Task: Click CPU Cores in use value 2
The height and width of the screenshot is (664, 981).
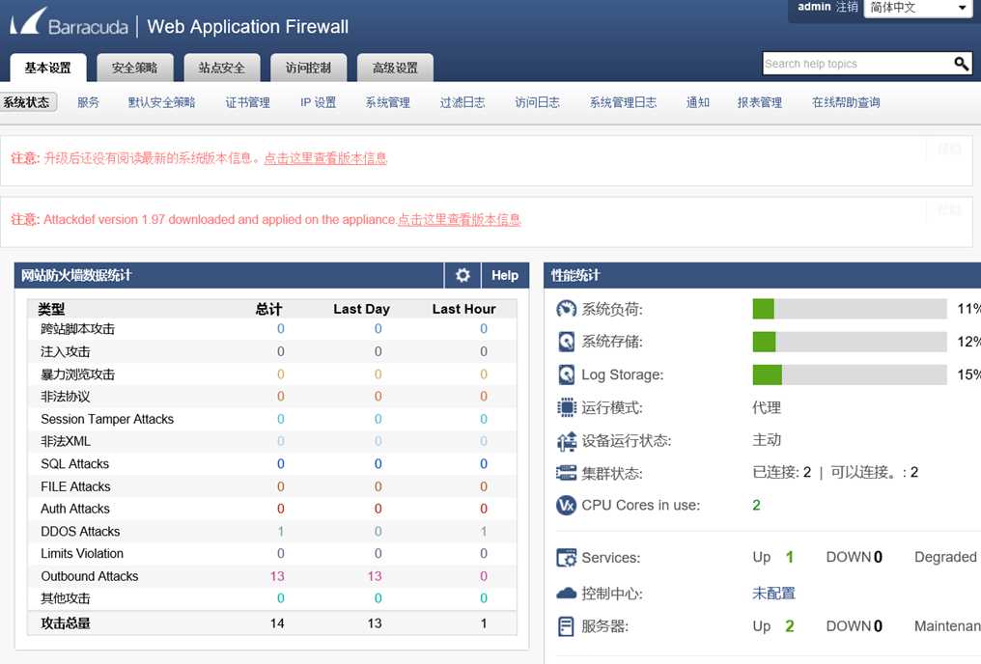Action: tap(756, 505)
